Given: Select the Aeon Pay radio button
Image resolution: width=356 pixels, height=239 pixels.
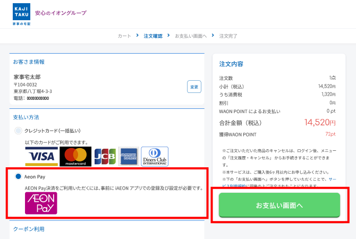Looking at the screenshot, I should tap(19, 176).
